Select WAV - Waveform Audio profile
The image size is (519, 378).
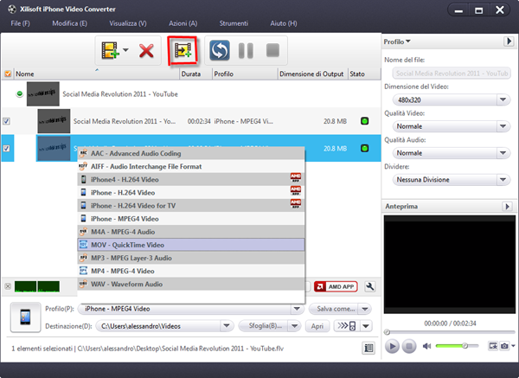click(x=191, y=284)
